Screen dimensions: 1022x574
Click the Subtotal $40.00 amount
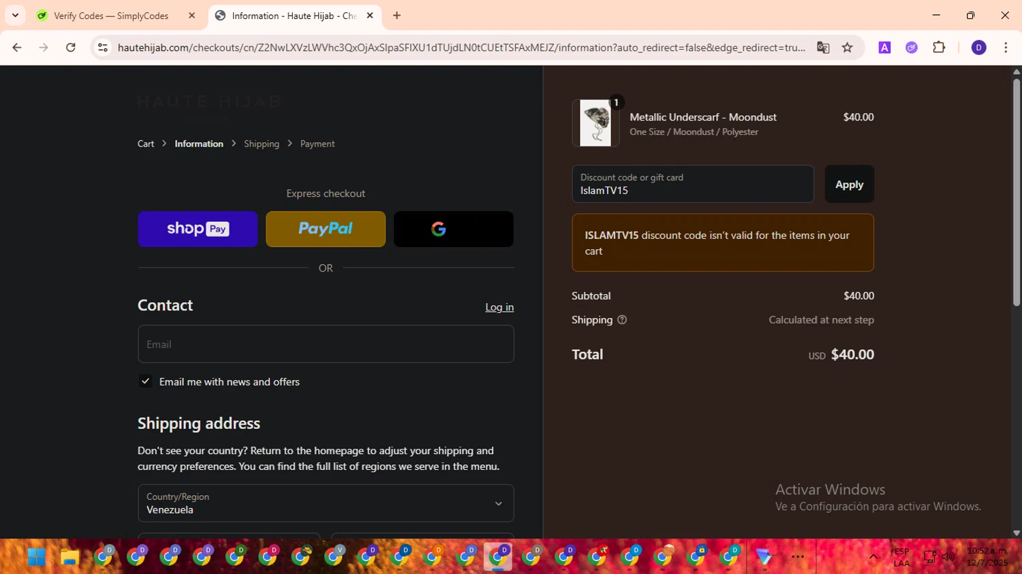858,296
